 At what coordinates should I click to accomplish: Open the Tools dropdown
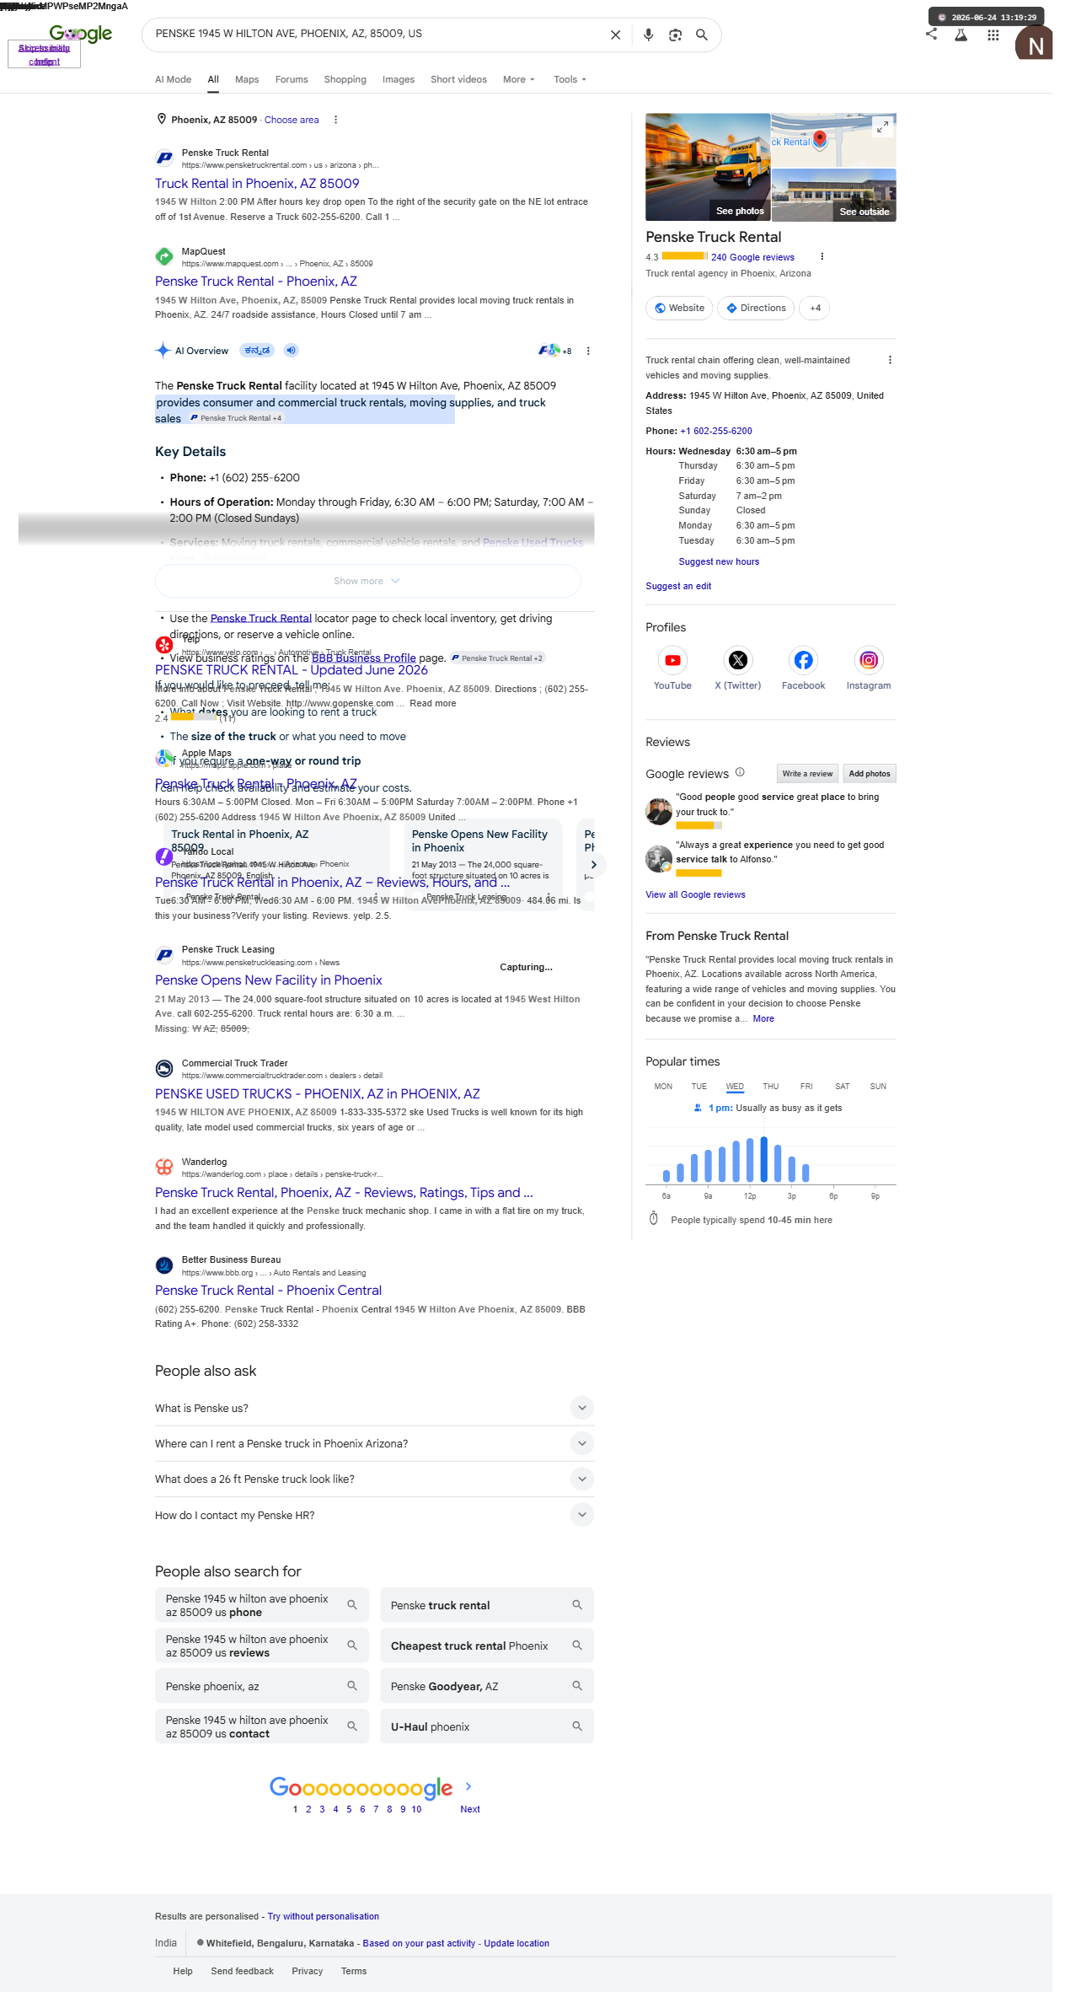(570, 79)
